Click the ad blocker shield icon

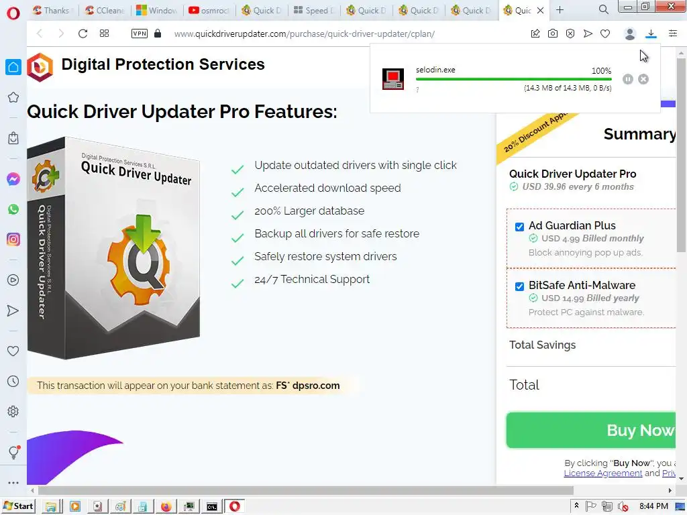tap(570, 34)
